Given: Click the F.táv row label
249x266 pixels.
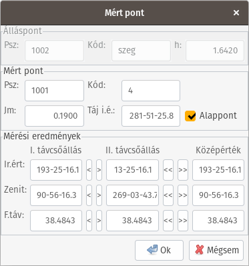Looking at the screenshot, I should pos(14,215).
